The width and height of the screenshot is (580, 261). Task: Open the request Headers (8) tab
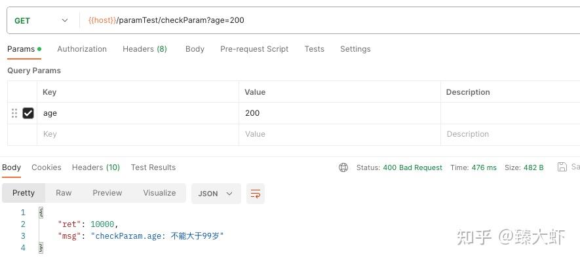coord(145,49)
